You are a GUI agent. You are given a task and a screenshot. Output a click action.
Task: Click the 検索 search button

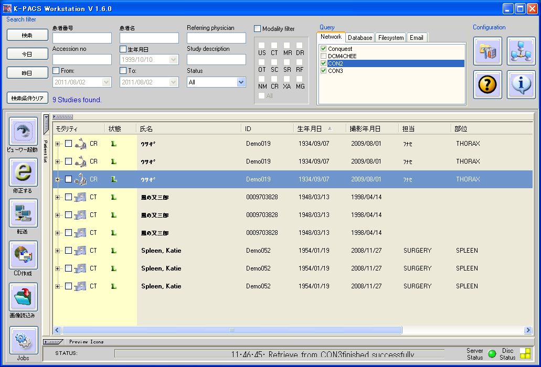pyautogui.click(x=27, y=35)
